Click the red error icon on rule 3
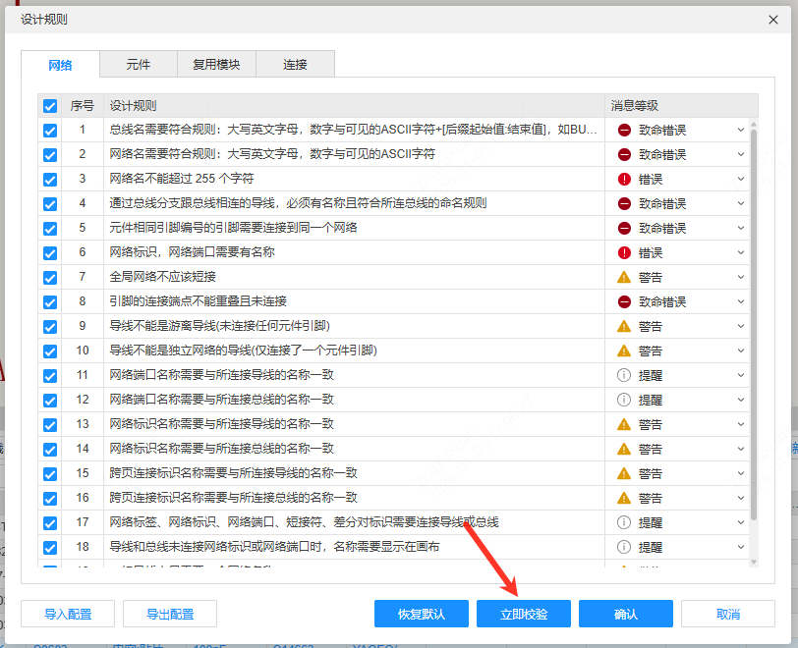 click(625, 179)
